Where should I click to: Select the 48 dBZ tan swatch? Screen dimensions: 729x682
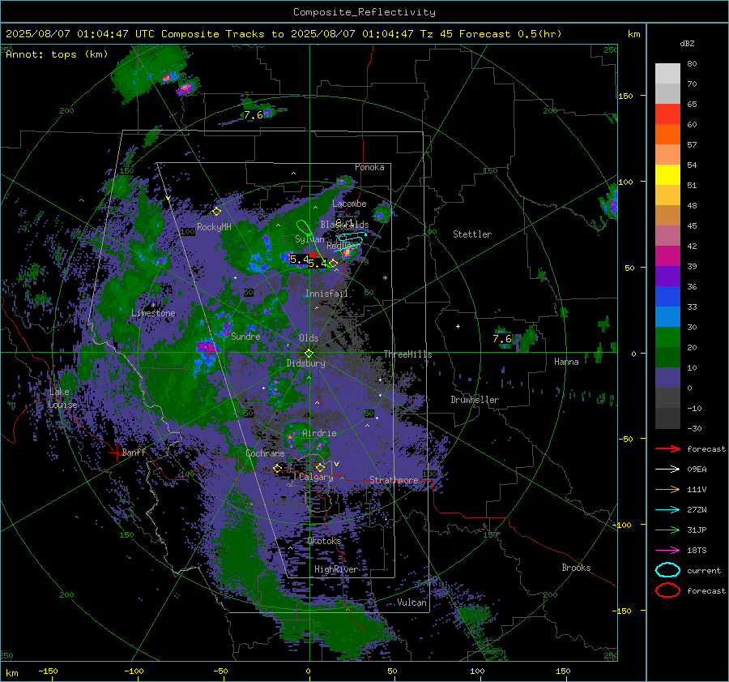point(667,215)
